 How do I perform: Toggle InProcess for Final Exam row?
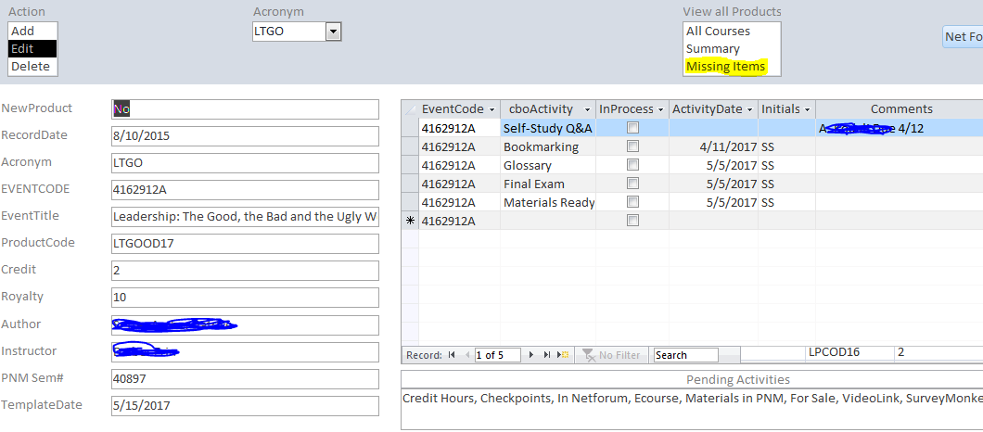[633, 184]
